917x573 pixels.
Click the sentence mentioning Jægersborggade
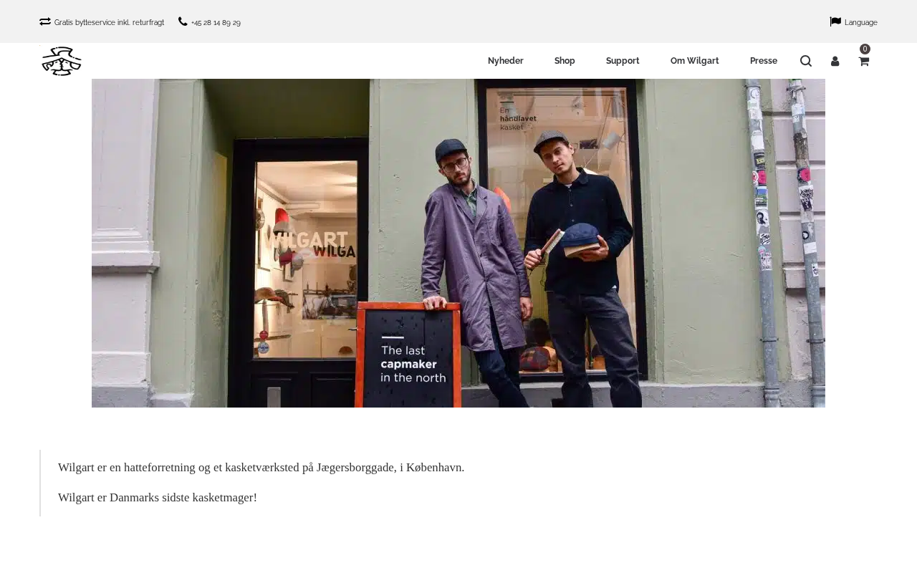point(261,467)
